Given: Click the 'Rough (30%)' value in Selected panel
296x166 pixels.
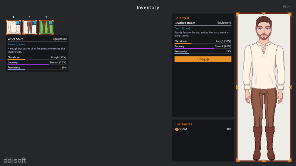Looking at the screenshot, I should pos(223,41).
